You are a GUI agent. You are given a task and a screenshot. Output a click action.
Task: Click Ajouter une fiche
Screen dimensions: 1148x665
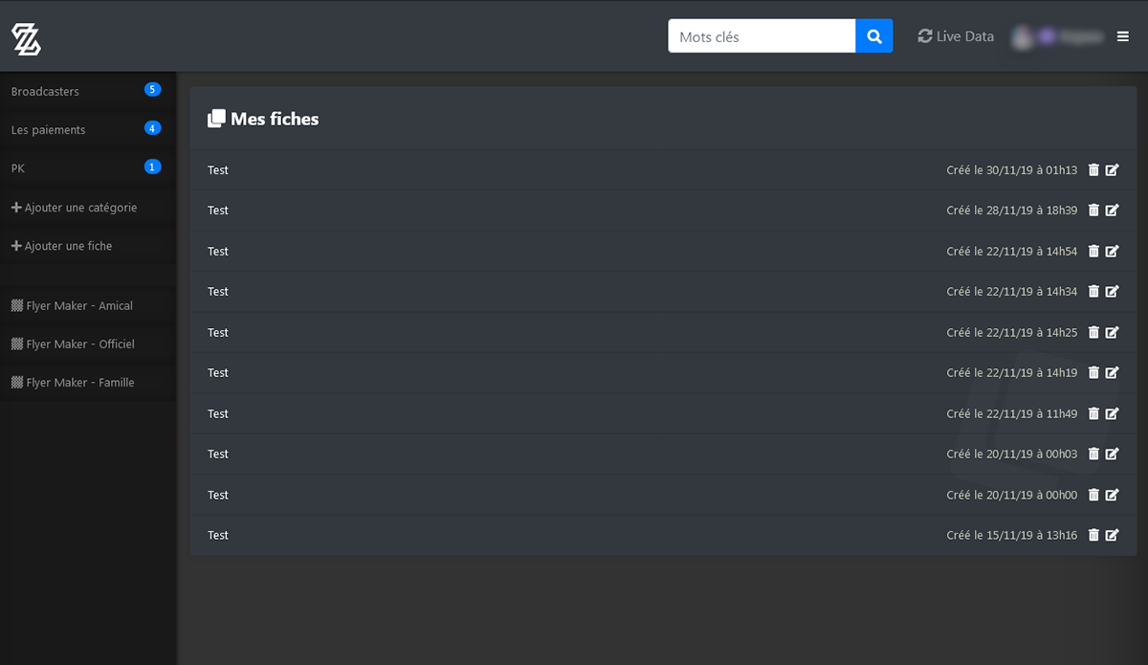pos(61,246)
